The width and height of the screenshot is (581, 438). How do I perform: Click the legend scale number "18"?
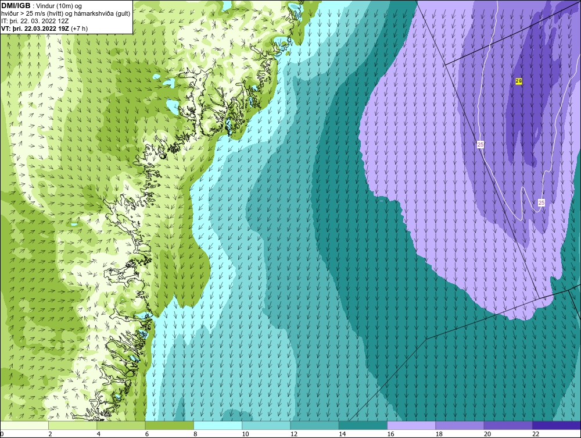(x=439, y=434)
